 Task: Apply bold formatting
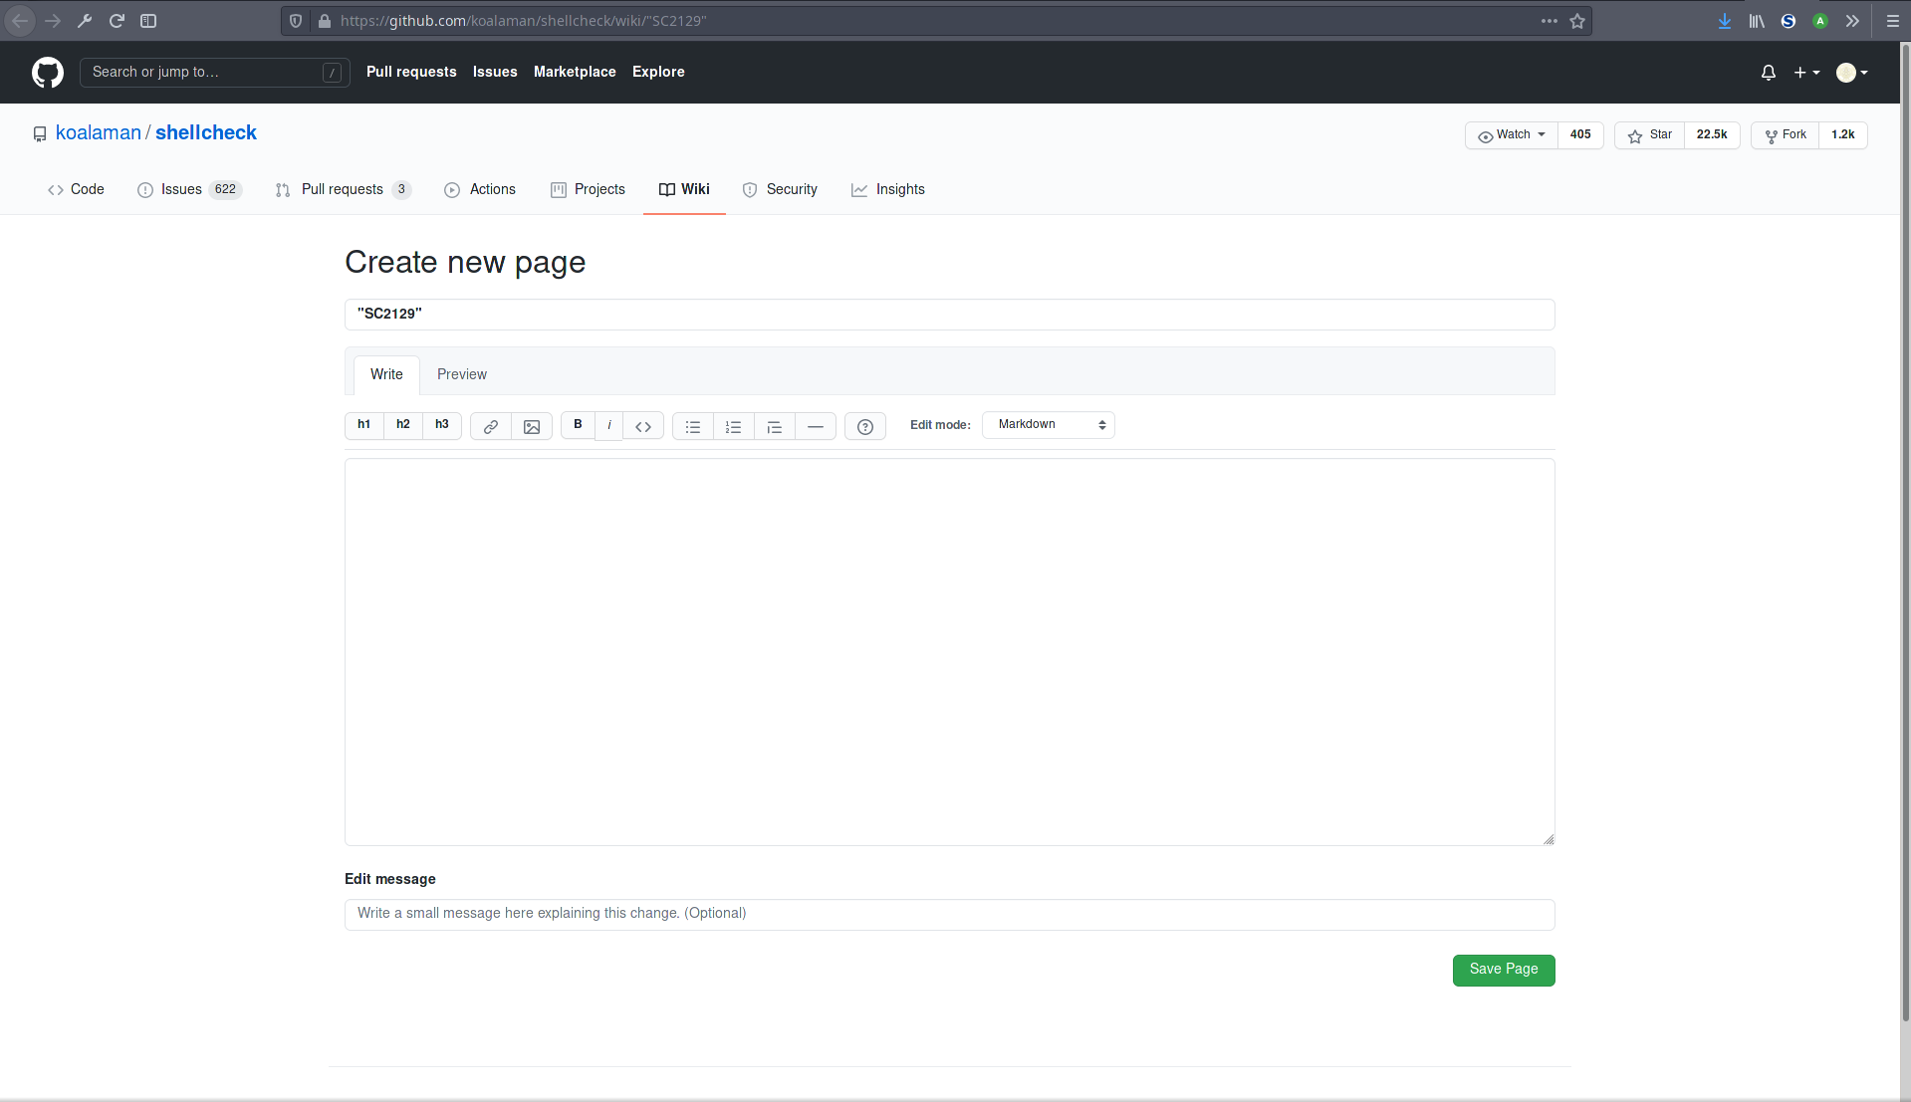pos(577,425)
